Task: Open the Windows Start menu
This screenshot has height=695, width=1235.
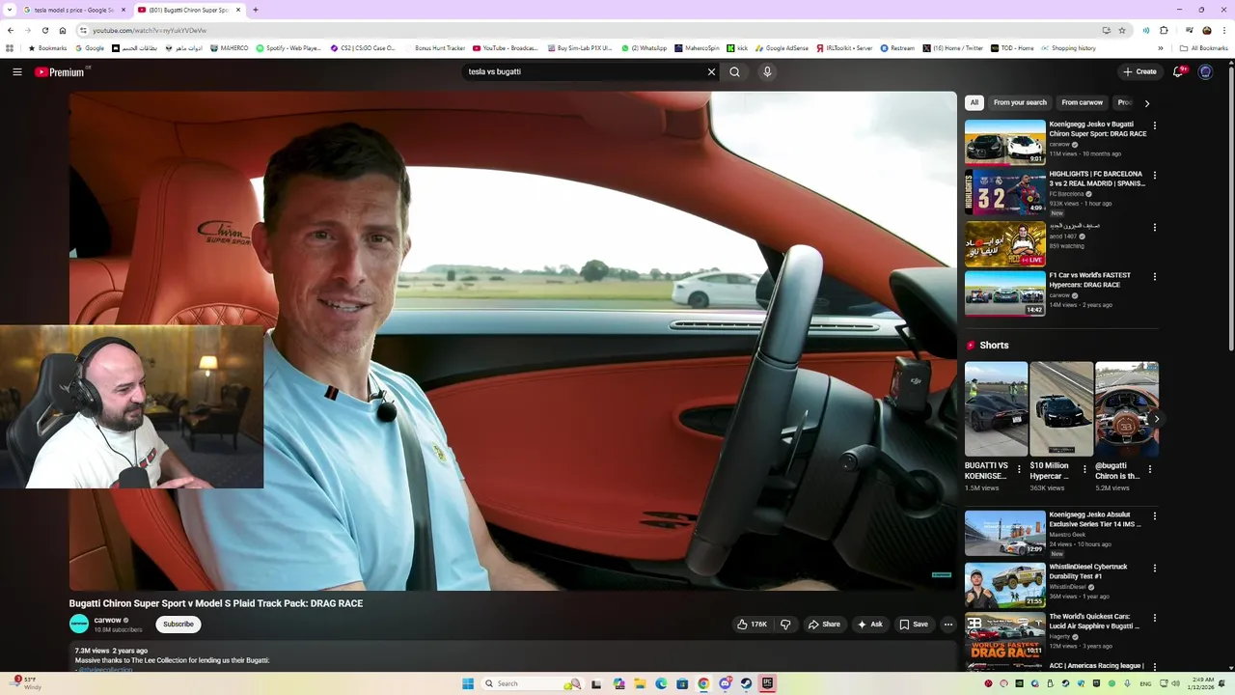Action: click(468, 683)
